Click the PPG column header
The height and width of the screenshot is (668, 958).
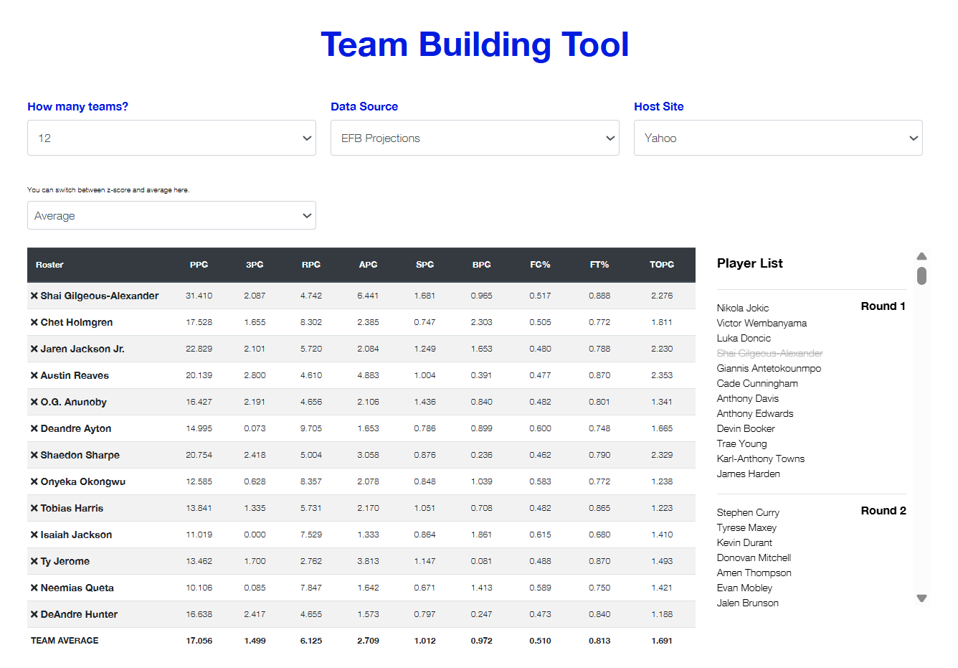tap(199, 265)
